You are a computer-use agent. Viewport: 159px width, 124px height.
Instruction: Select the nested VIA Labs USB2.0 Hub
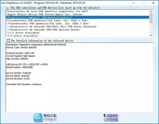tap(48, 24)
